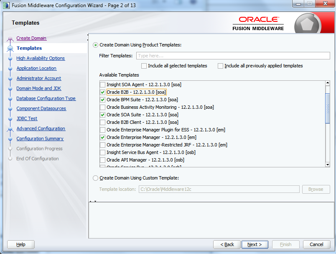Check Oracle Enterprise Manager-Restricted JRF template
336x254 pixels.
point(103,145)
